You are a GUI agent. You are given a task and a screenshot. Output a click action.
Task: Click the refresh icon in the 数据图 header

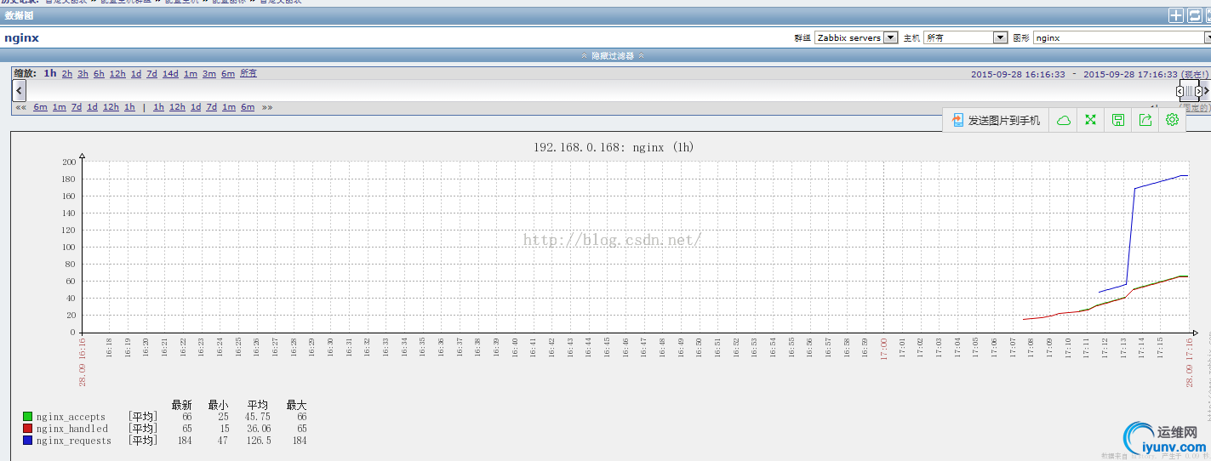point(1194,15)
